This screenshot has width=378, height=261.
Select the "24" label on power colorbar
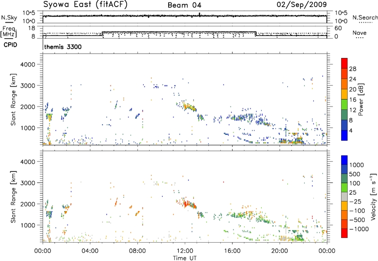(352, 79)
